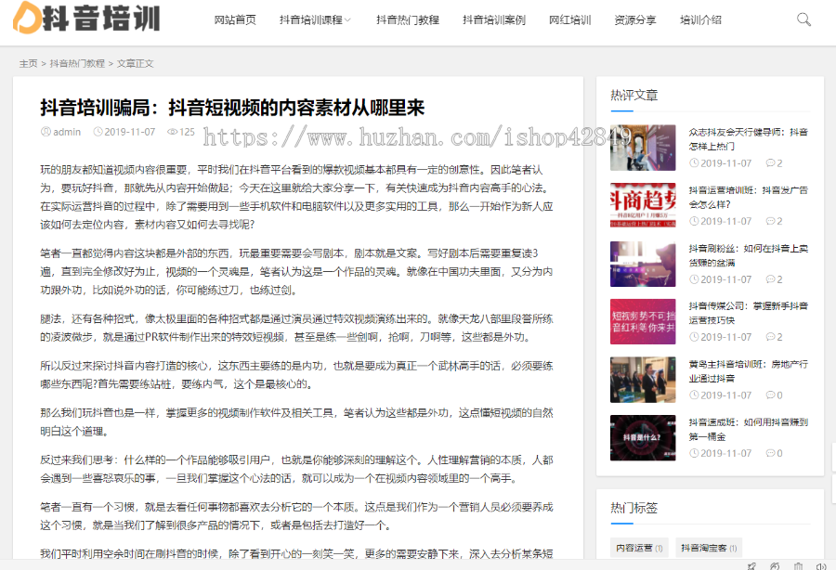836x570 pixels.
Task: Select 资源分享 in the navigation
Action: pyautogui.click(x=635, y=20)
